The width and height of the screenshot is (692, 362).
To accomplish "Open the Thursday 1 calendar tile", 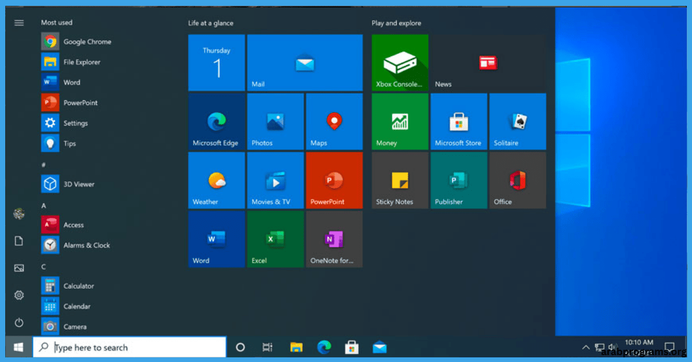I will click(216, 62).
